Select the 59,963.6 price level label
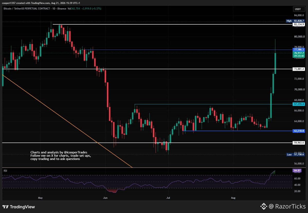 (298, 143)
